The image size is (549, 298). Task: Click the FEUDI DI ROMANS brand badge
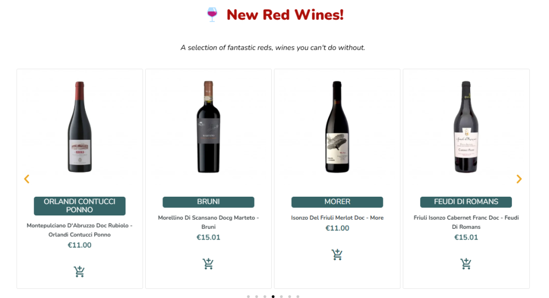click(x=466, y=202)
